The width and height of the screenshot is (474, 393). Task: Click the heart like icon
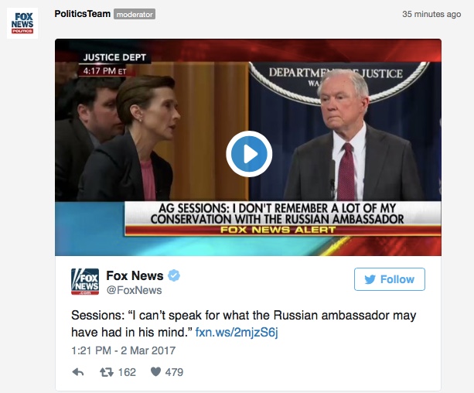click(155, 372)
